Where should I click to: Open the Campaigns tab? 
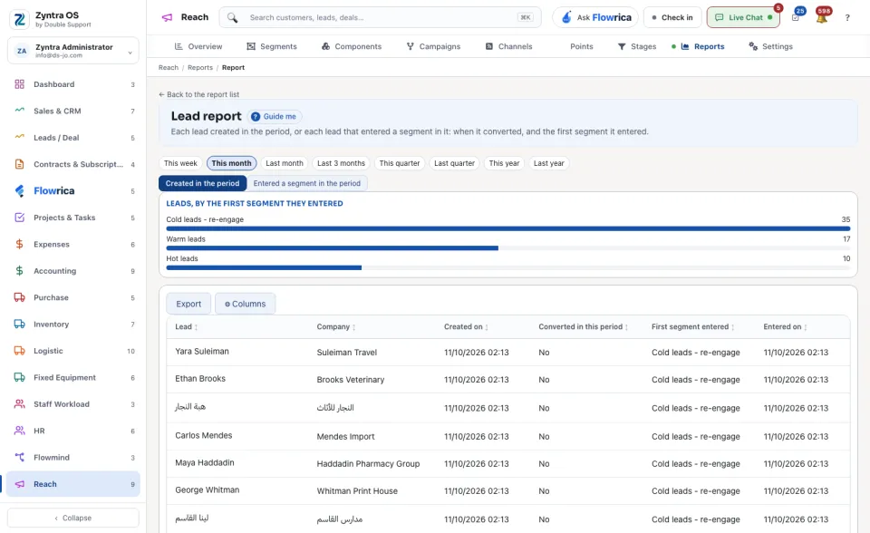pos(433,46)
